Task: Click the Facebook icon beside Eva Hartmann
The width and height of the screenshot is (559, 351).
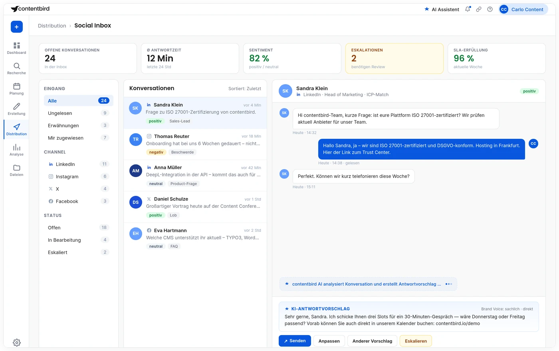Action: [x=149, y=230]
